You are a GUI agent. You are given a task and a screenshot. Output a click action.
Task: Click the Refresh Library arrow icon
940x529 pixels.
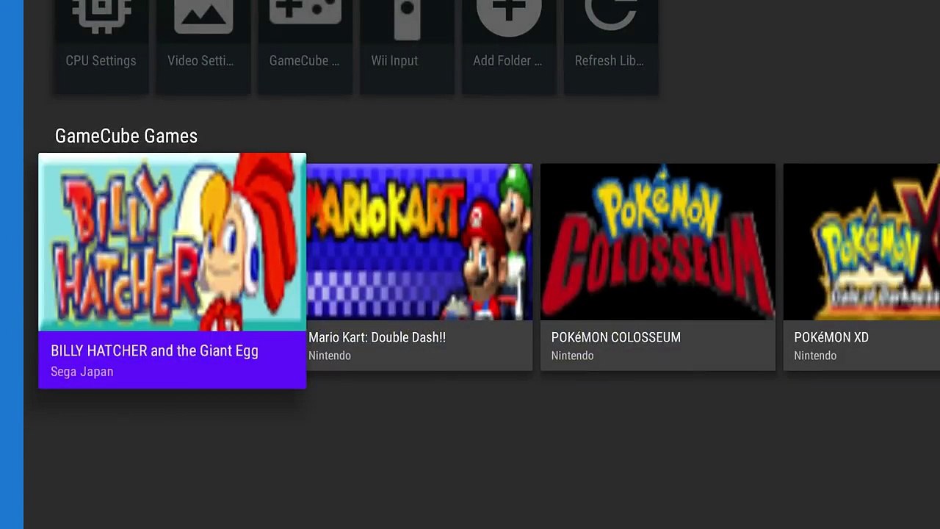610,14
